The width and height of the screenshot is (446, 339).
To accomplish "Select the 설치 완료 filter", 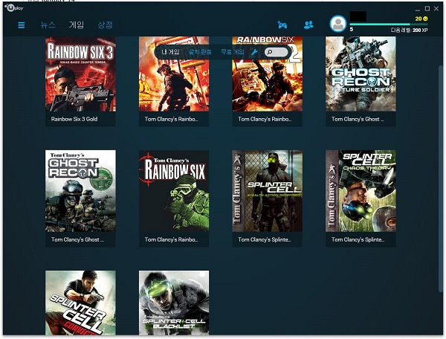I will 200,52.
